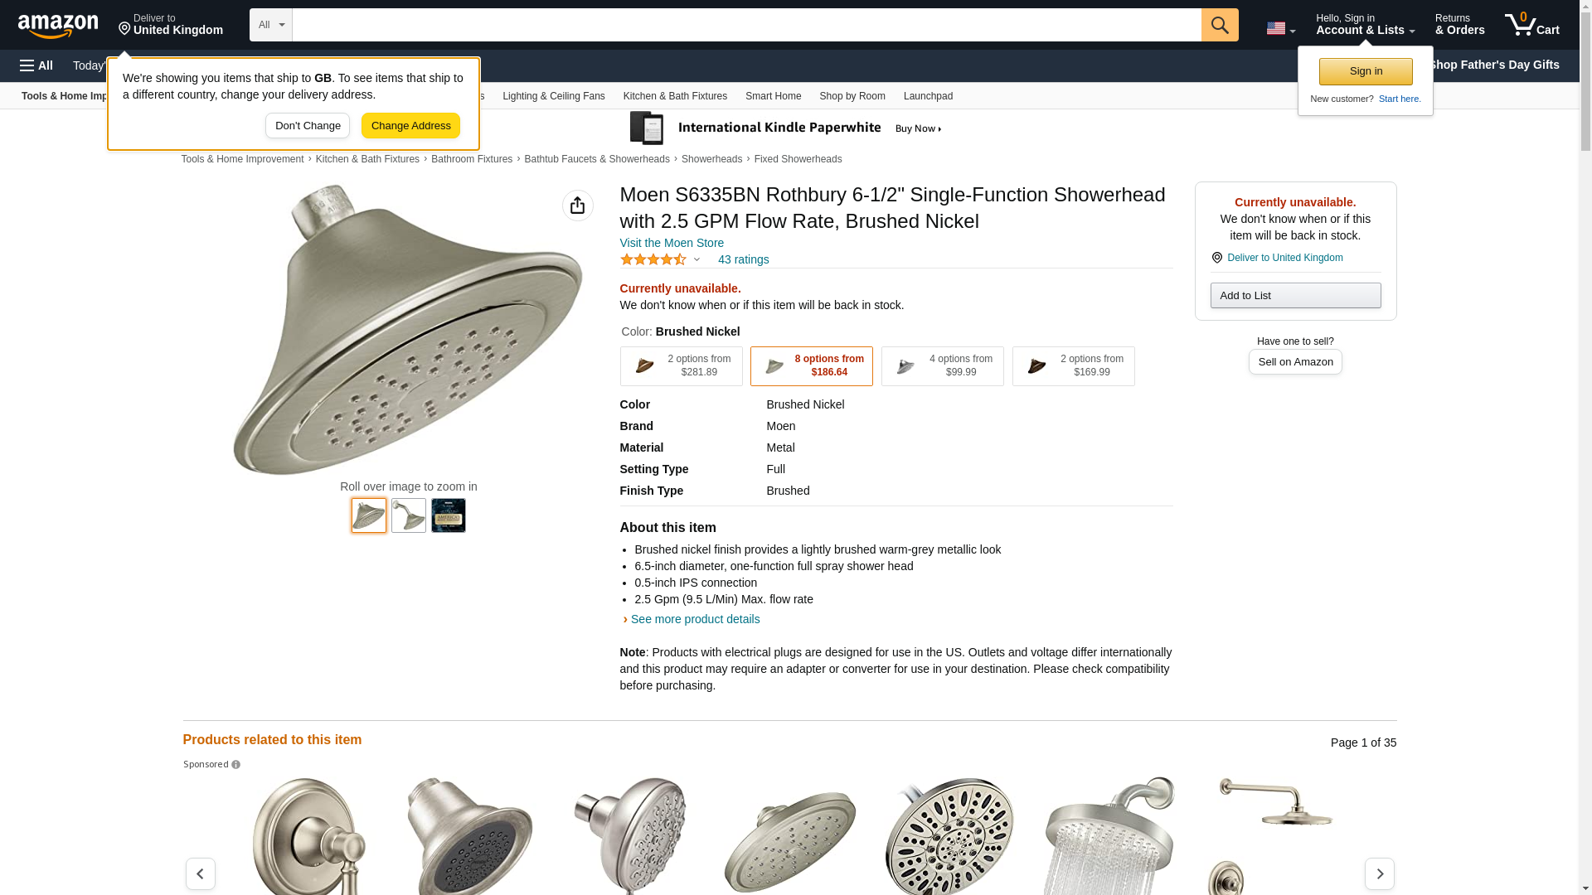The height and width of the screenshot is (895, 1592).
Task: Click the Change Address button
Action: [x=410, y=126]
